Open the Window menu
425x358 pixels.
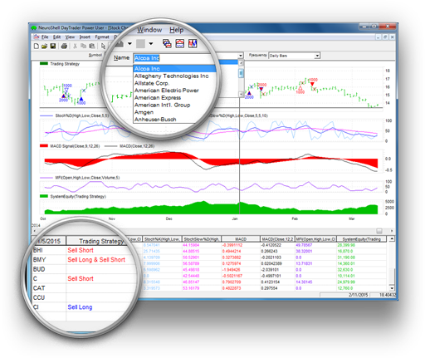pyautogui.click(x=149, y=30)
